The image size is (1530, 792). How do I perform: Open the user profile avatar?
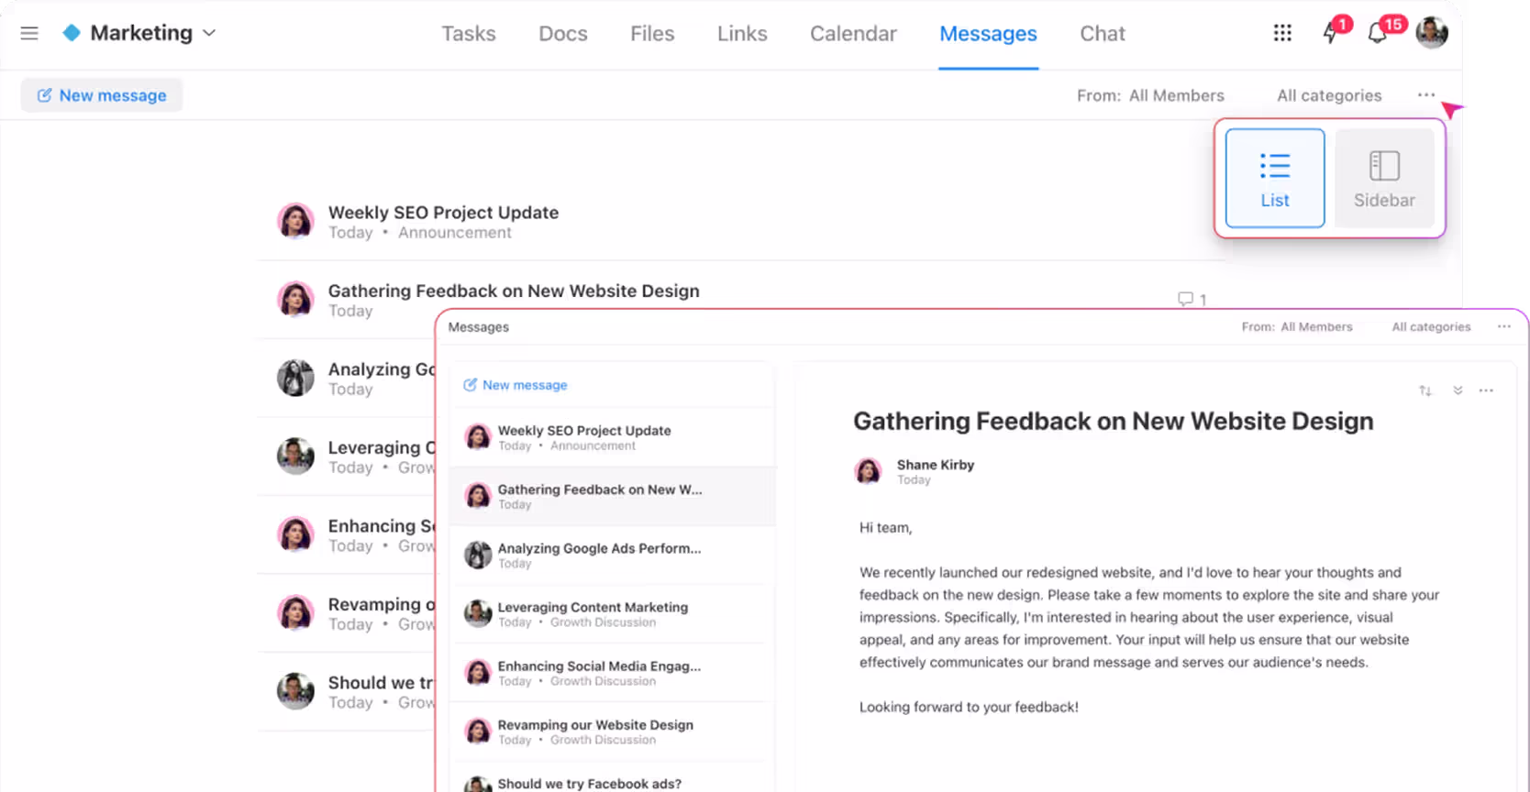pos(1431,33)
